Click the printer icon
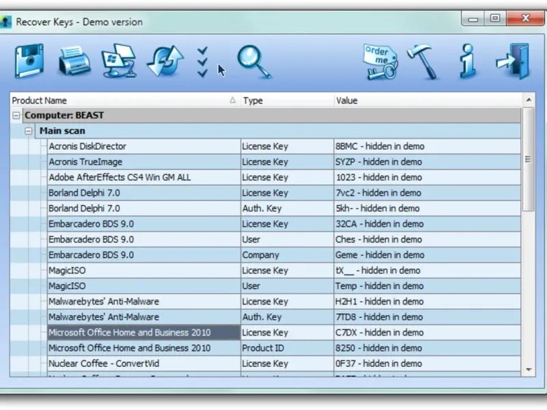The image size is (547, 410). point(74,61)
